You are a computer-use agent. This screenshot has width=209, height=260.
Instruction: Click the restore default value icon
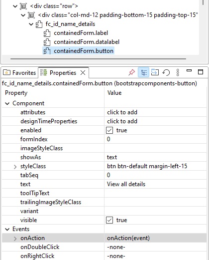[166, 72]
